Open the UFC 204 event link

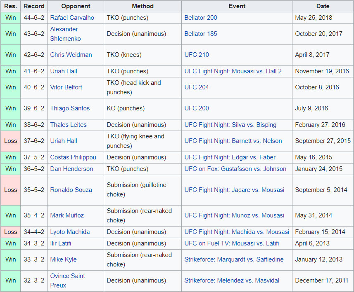197,87
